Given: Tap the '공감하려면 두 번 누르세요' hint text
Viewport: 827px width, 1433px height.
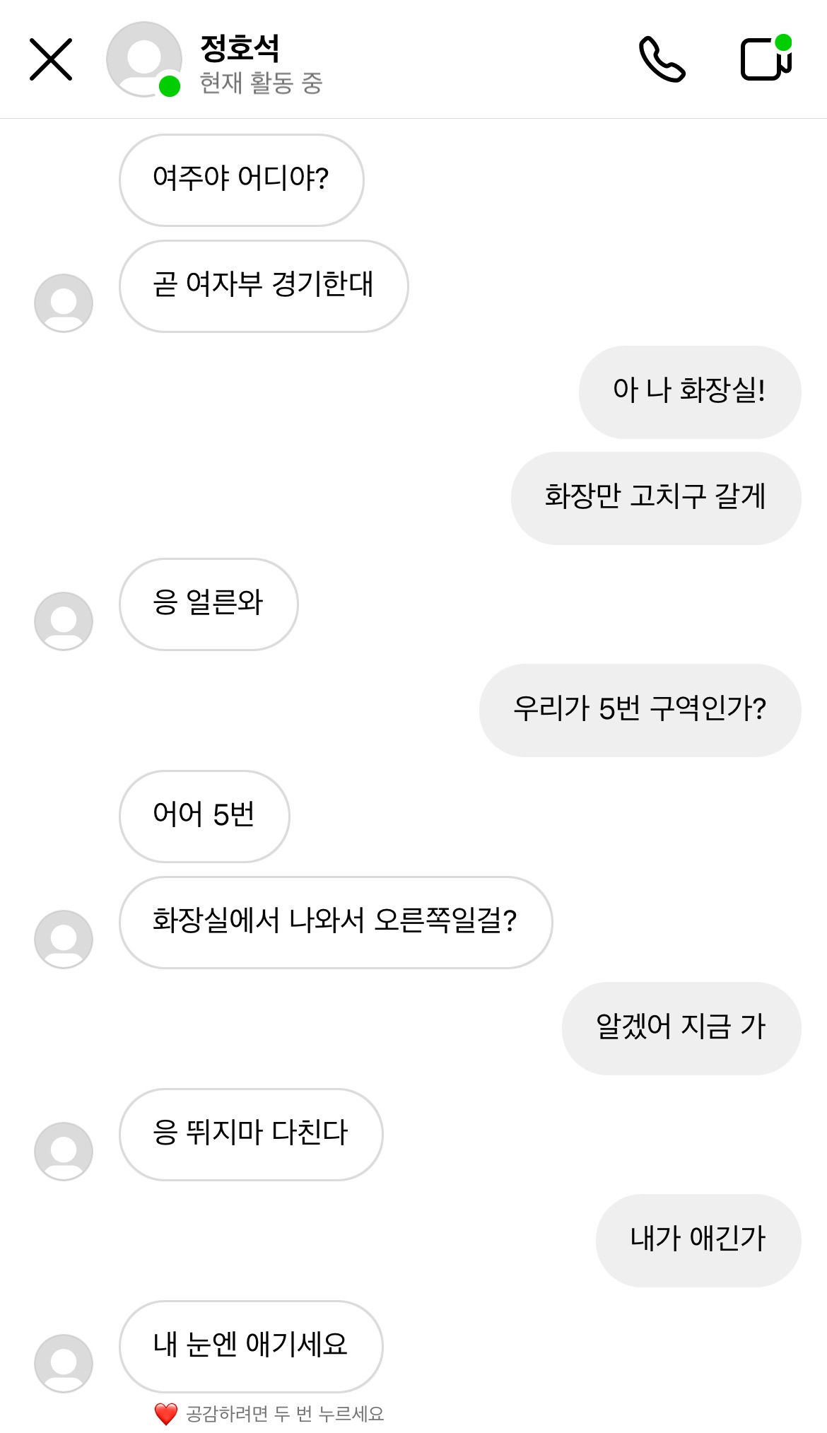Looking at the screenshot, I should pyautogui.click(x=284, y=1414).
